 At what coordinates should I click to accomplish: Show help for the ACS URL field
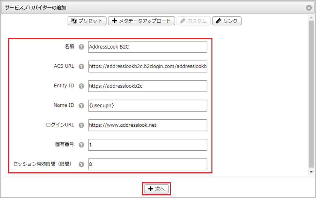[x=81, y=67]
